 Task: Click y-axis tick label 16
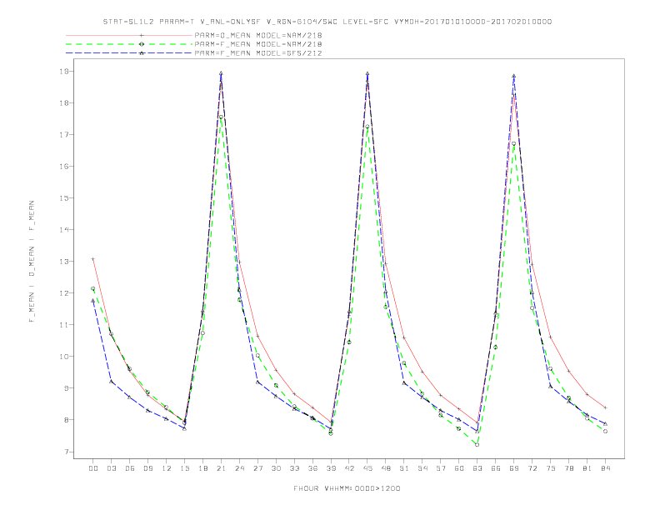(64, 167)
